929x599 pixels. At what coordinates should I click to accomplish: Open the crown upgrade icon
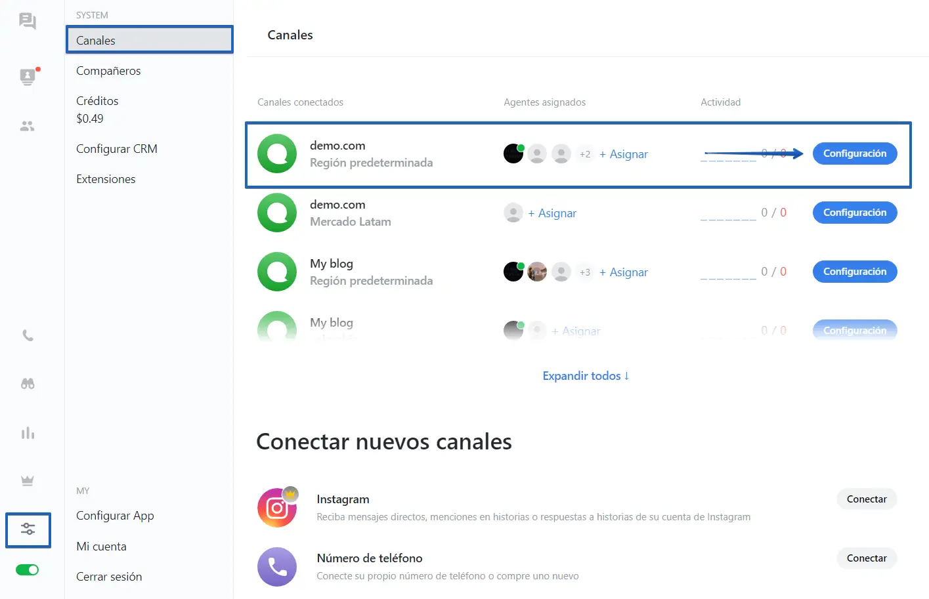coord(28,481)
